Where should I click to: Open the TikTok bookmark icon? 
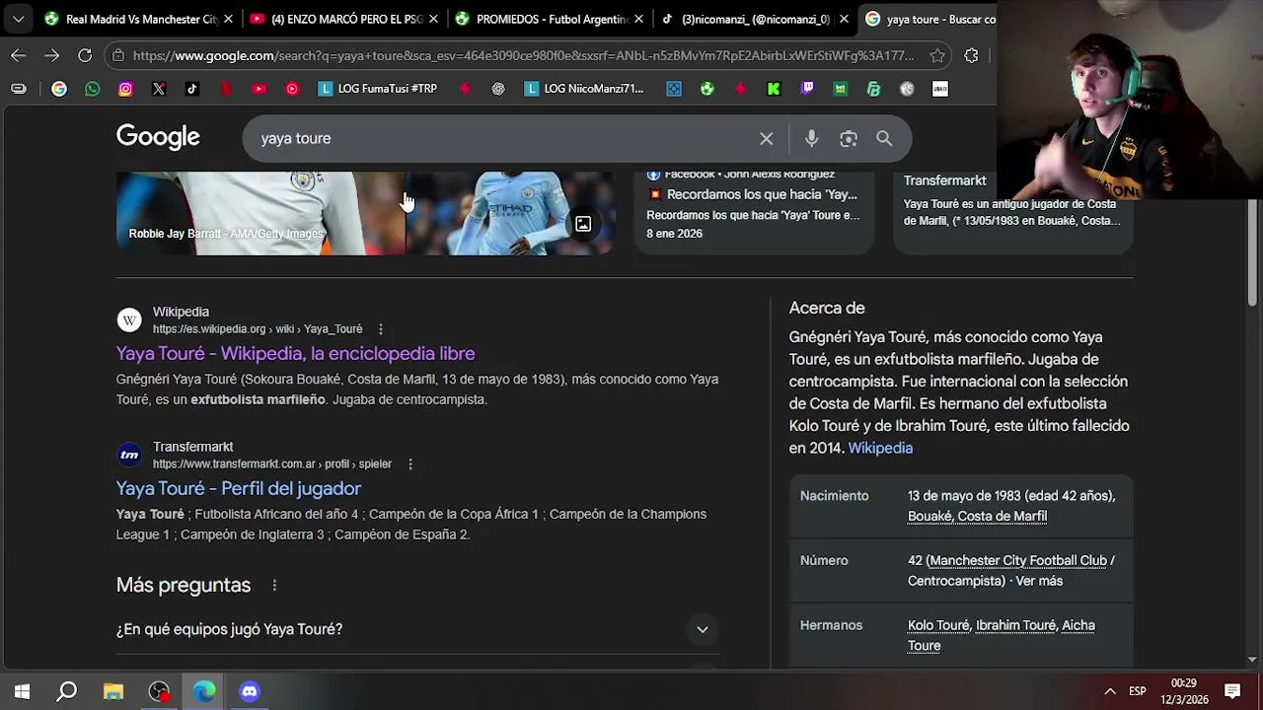192,89
